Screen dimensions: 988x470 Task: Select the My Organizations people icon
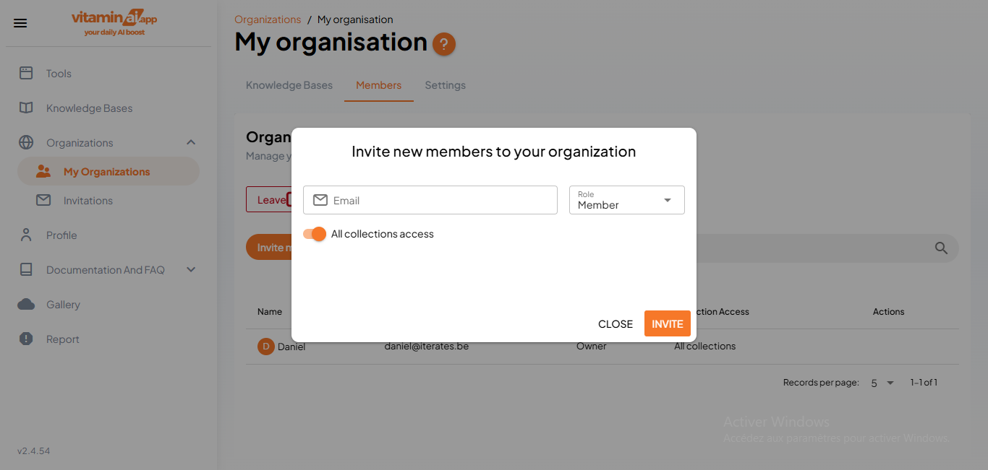pyautogui.click(x=43, y=171)
